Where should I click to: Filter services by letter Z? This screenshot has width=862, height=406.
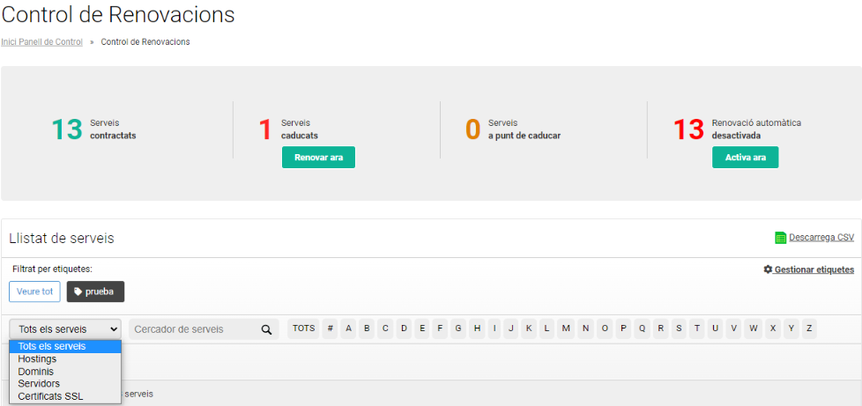(x=809, y=328)
